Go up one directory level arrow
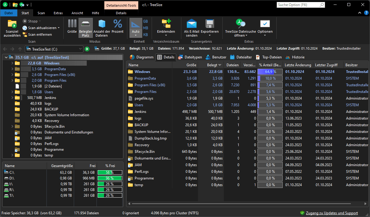 (x=20, y=49)
